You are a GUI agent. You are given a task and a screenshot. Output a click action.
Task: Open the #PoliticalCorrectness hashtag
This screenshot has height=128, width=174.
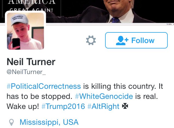coord(44,86)
